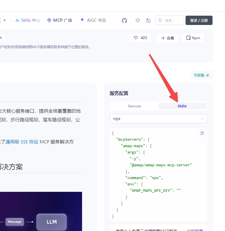Click the 可部署 status badge
Image resolution: width=225 pixels, height=231 pixels.
[x=202, y=75]
